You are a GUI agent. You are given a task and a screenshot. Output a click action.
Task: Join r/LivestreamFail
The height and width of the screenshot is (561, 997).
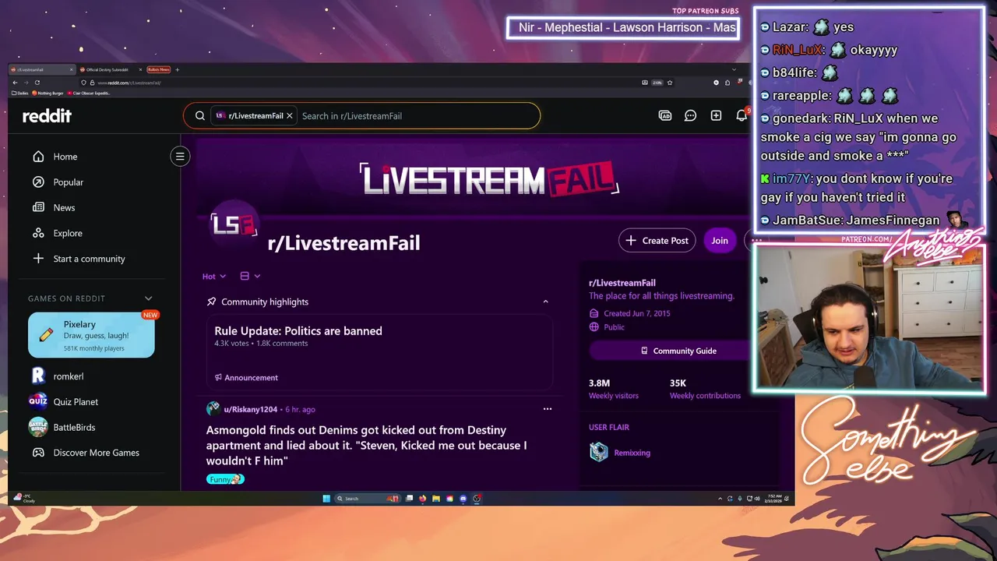click(x=720, y=241)
